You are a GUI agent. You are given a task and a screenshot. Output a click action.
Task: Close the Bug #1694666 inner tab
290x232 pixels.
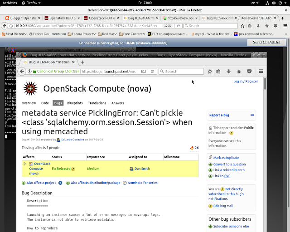pyautogui.click(x=73, y=62)
